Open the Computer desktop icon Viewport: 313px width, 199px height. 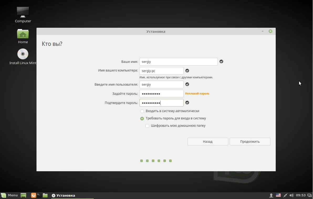(x=23, y=12)
